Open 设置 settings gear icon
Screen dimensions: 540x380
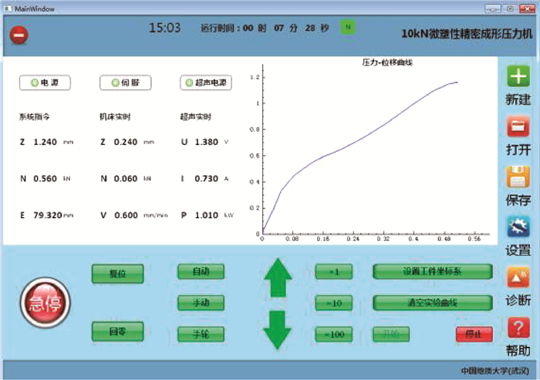pyautogui.click(x=518, y=227)
